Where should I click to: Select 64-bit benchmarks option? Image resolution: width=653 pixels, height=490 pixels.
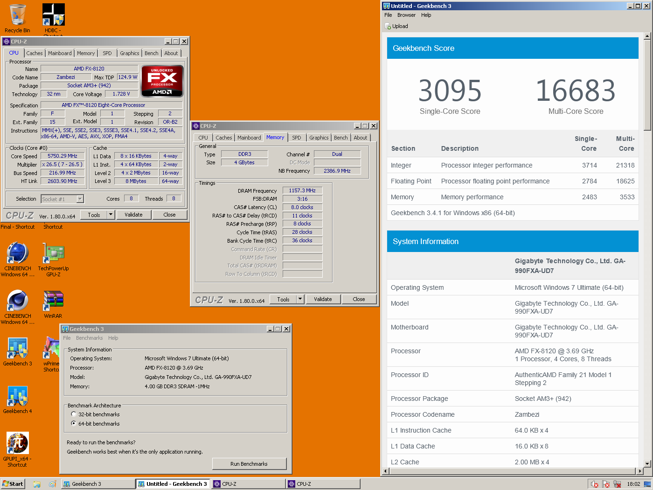[x=74, y=424]
